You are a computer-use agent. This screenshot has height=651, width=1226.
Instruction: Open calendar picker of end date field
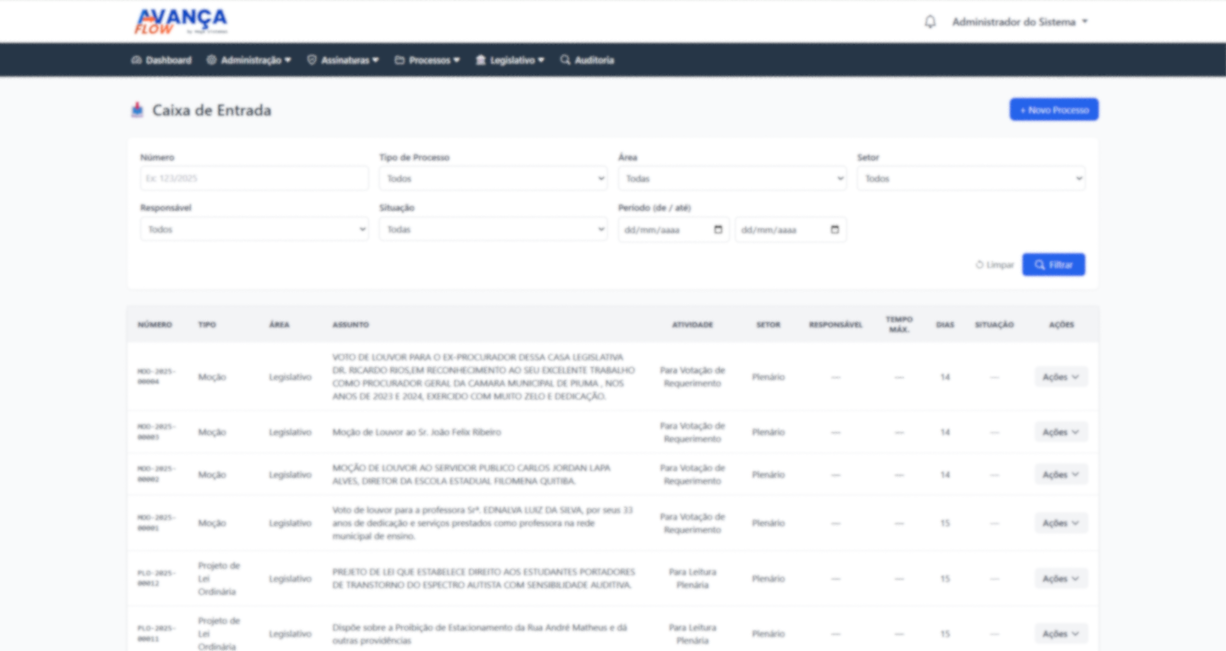tap(834, 229)
